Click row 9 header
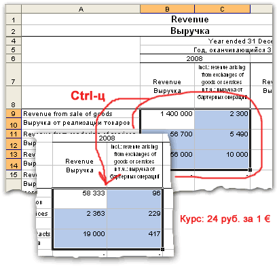 click(x=14, y=113)
